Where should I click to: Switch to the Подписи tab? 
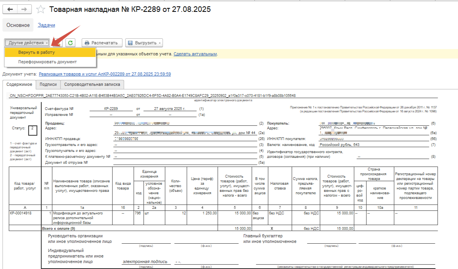[48, 84]
